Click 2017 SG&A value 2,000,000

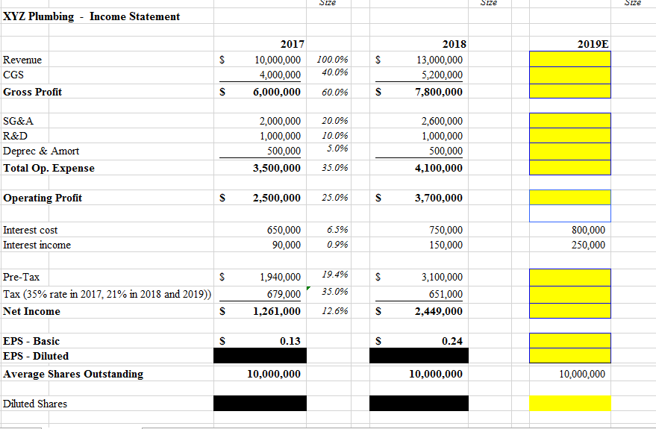[281, 121]
